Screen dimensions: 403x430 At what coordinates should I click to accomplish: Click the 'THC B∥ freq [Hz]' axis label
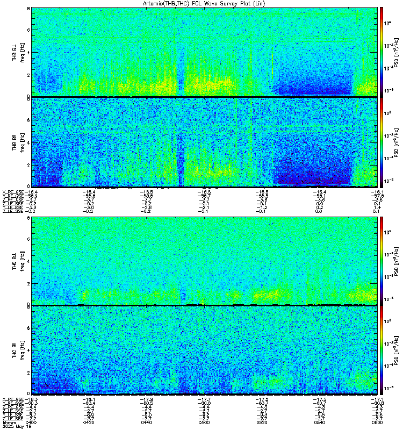[18, 350]
